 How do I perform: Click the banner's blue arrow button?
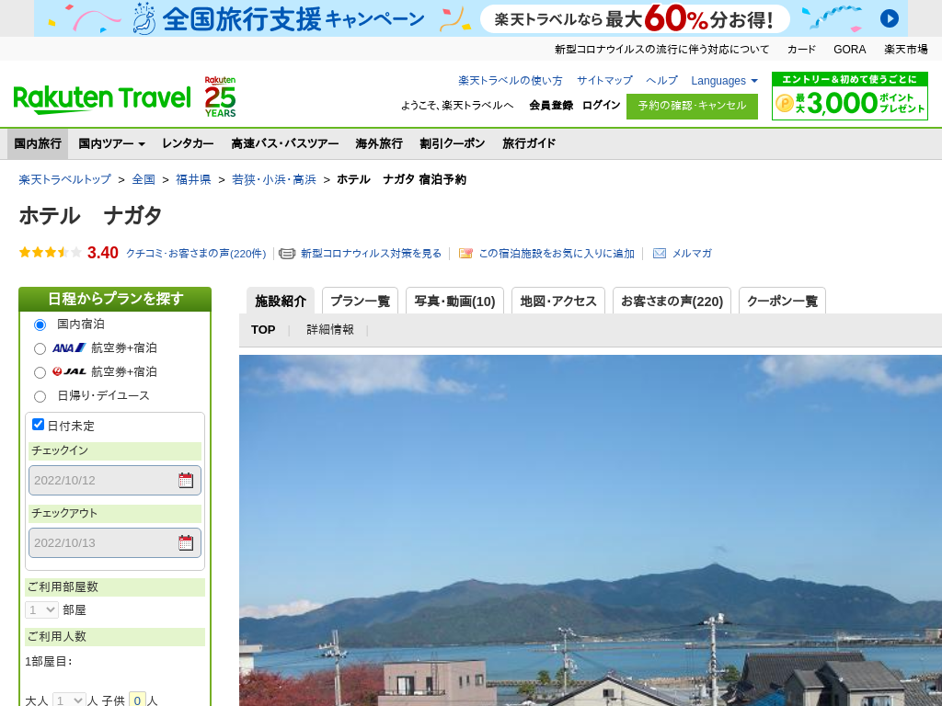889,18
